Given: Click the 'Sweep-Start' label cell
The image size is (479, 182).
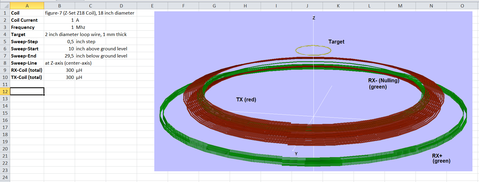Looking at the screenshot, I should pos(27,49).
